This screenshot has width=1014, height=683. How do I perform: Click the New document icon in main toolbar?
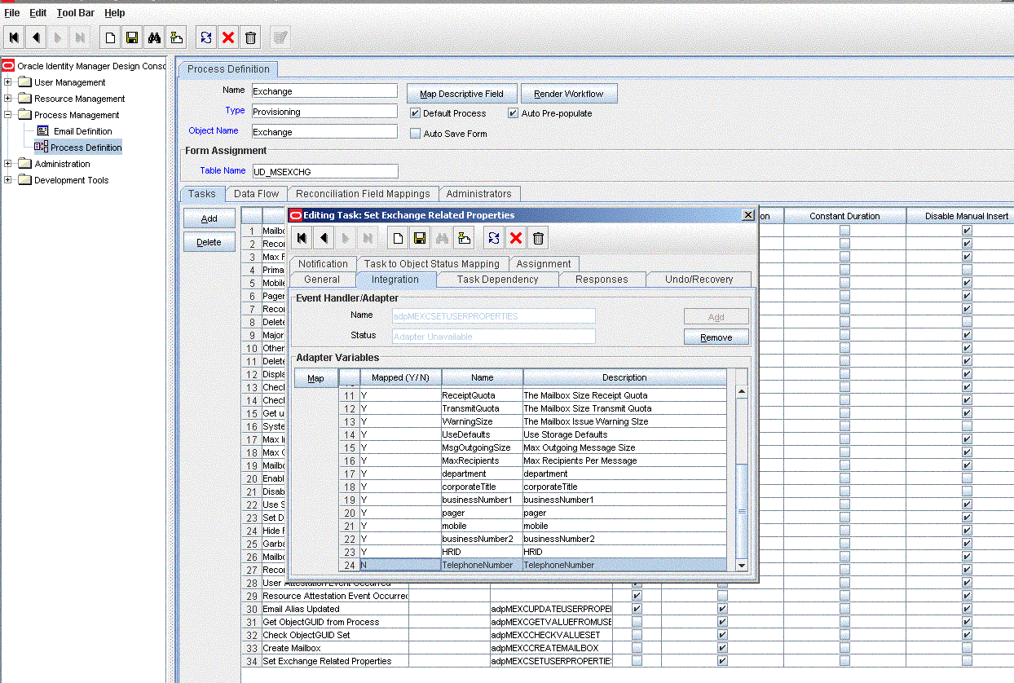click(x=110, y=37)
